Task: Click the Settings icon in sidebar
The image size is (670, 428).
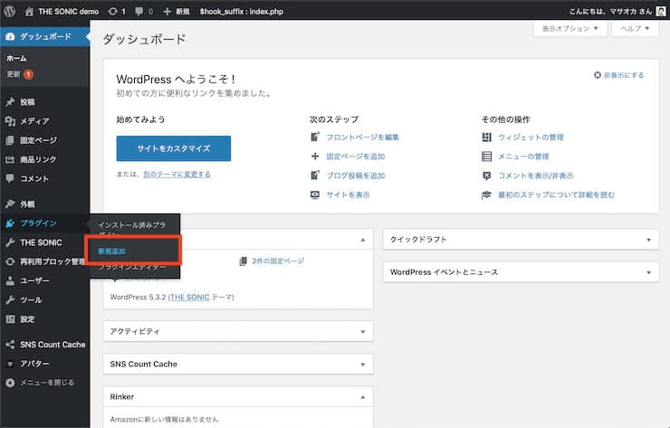Action: (10, 319)
